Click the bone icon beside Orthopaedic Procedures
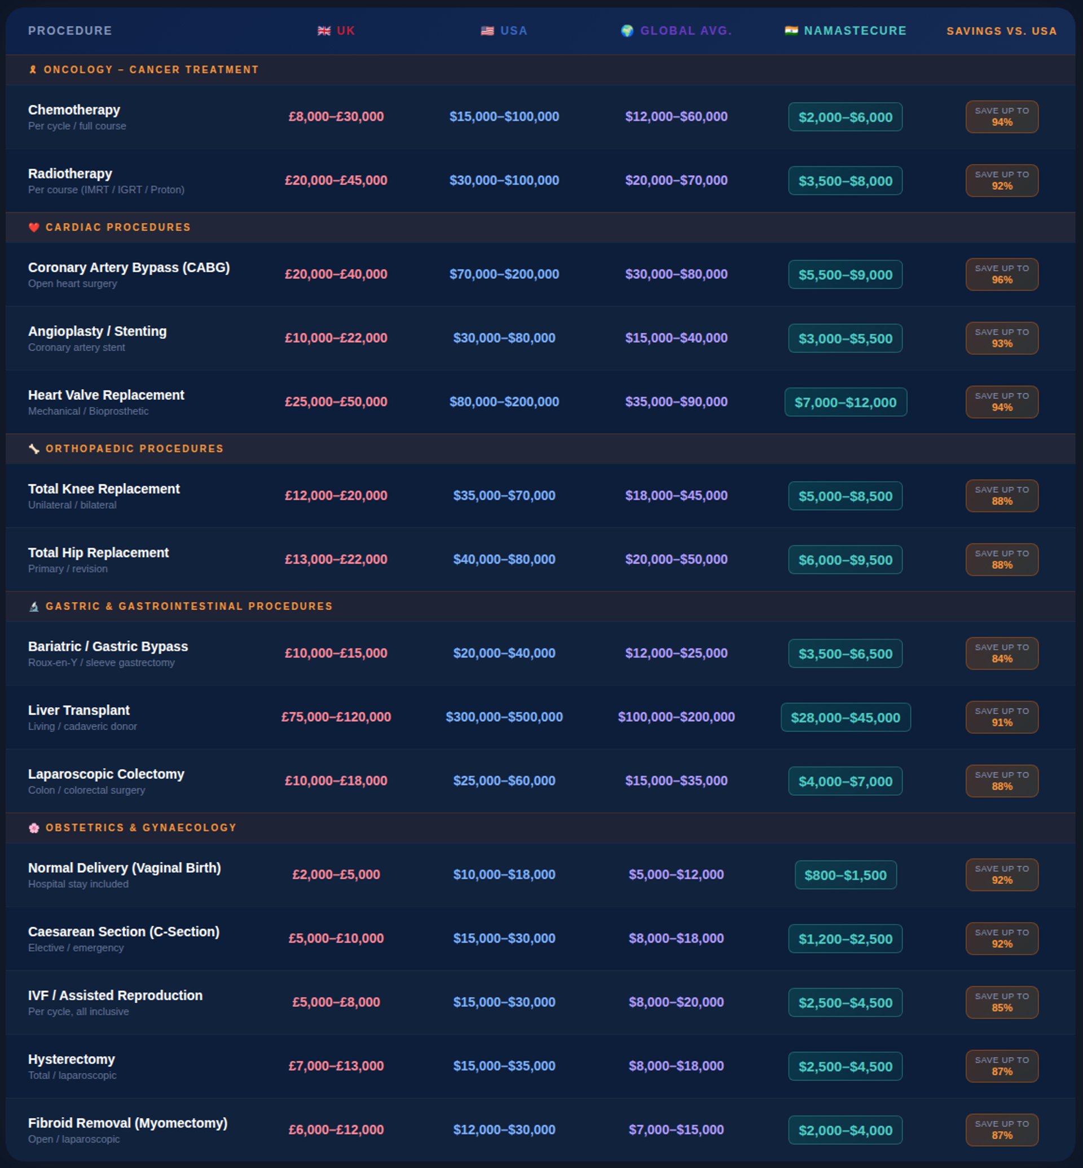The image size is (1083, 1168). click(34, 449)
